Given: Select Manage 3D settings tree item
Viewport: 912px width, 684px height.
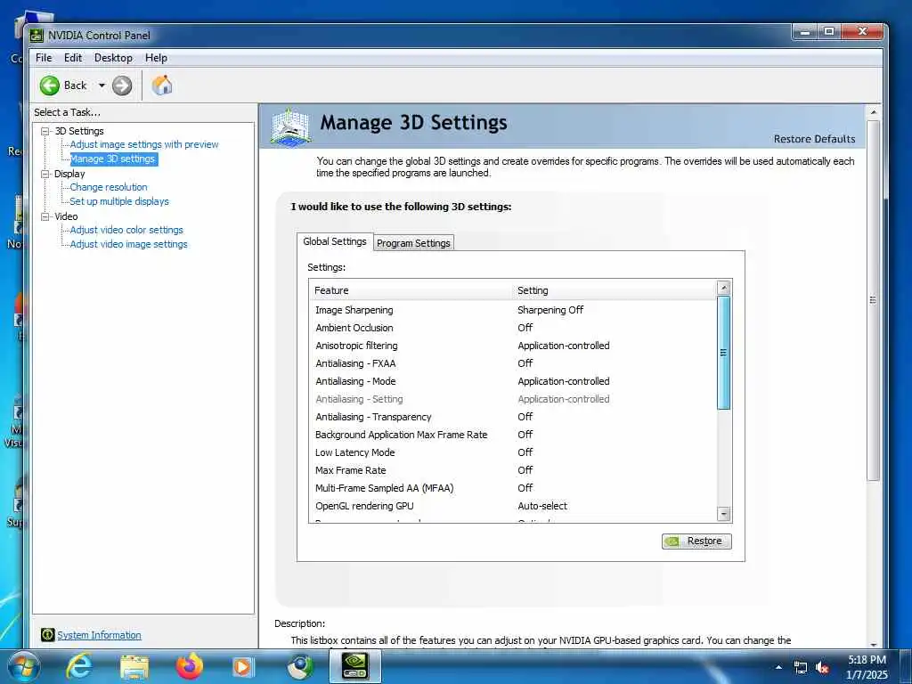Looking at the screenshot, I should [113, 159].
